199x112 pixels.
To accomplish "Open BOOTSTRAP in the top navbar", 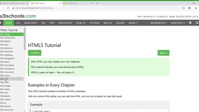I will point(65,23).
